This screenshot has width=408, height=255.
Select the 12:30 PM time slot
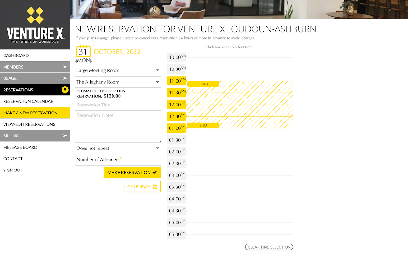176,116
